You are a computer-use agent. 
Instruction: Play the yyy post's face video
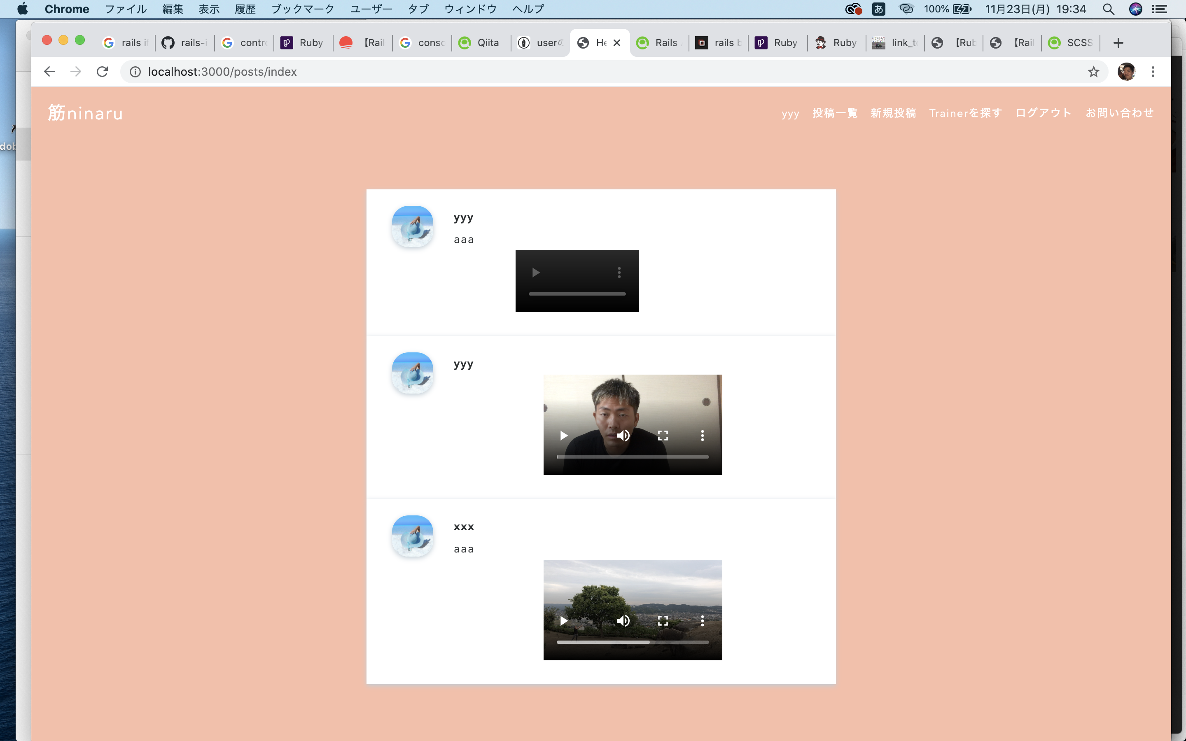click(564, 435)
